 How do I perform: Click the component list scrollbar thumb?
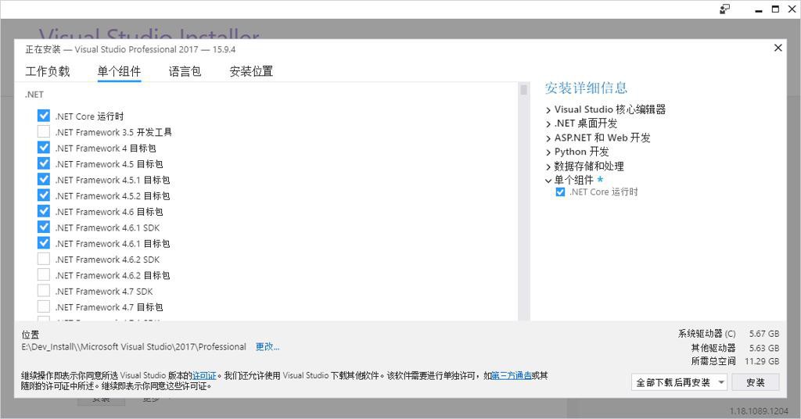[x=523, y=91]
